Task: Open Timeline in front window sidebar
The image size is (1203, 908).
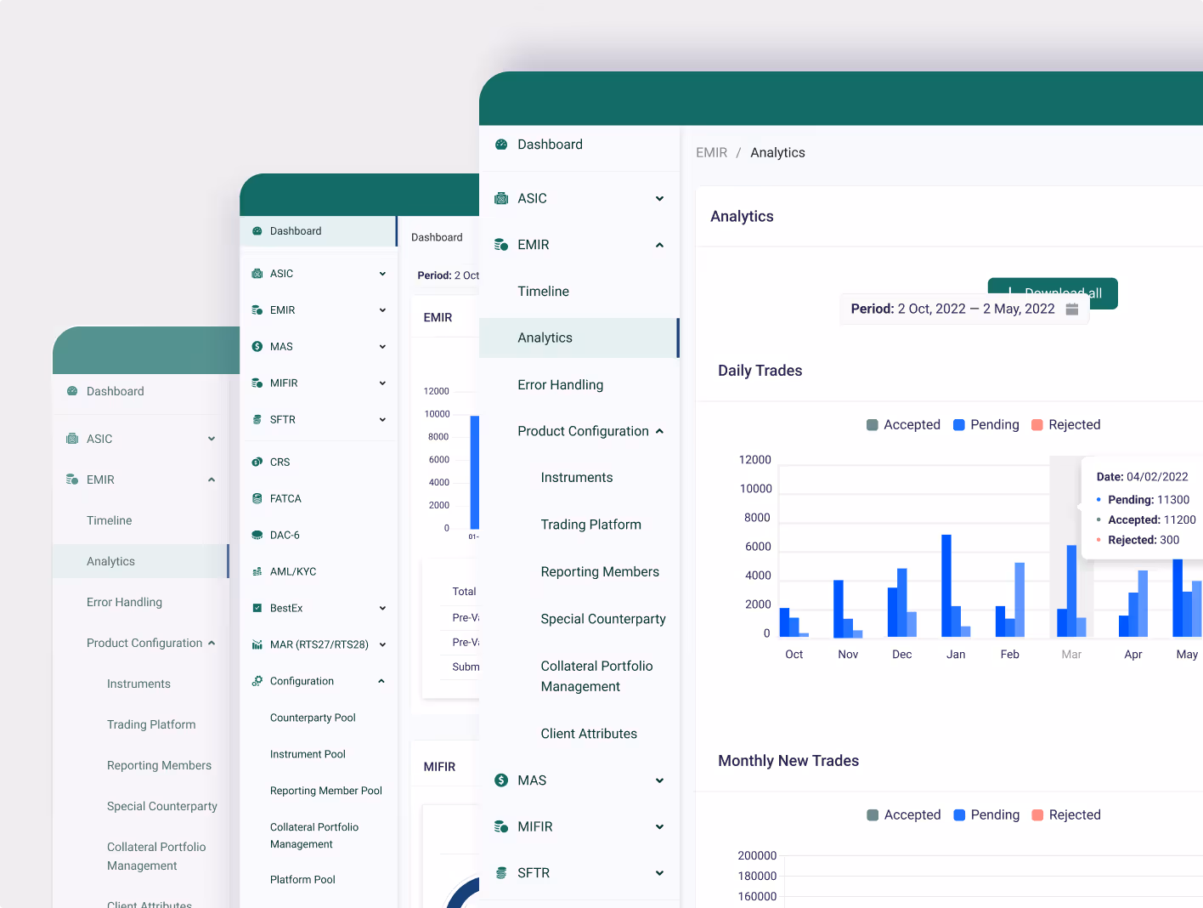Action: tap(544, 292)
